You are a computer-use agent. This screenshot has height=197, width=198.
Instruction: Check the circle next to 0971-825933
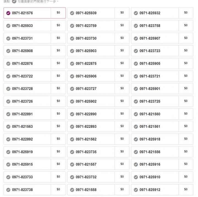[8, 26]
